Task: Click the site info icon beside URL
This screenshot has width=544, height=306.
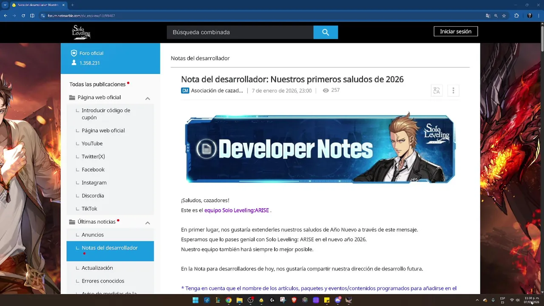Action: point(42,16)
